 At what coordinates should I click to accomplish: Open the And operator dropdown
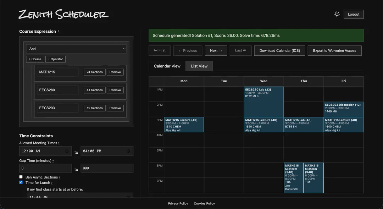(x=76, y=49)
